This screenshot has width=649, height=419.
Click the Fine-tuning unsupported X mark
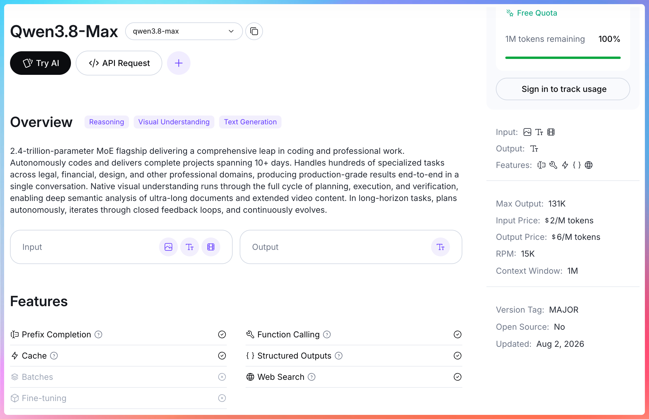[x=222, y=398]
